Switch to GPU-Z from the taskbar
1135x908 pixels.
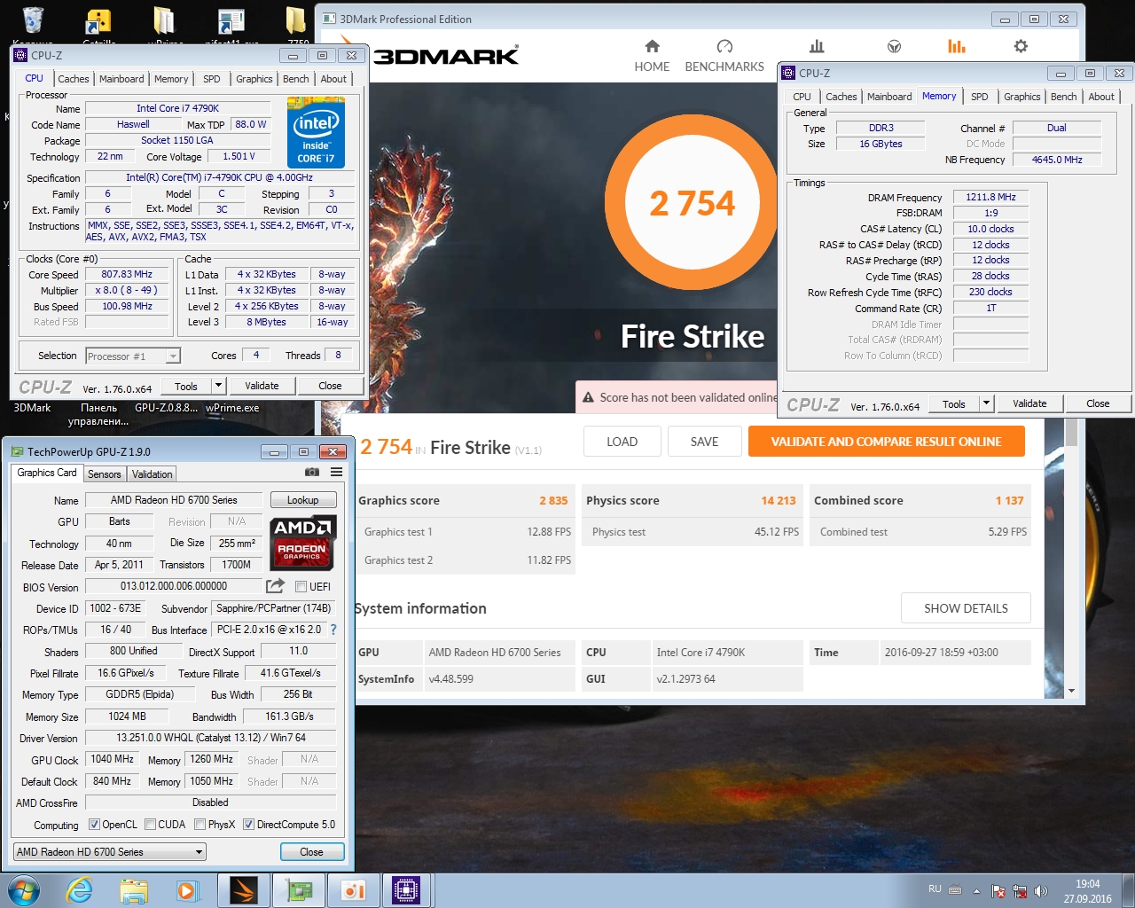(x=298, y=890)
